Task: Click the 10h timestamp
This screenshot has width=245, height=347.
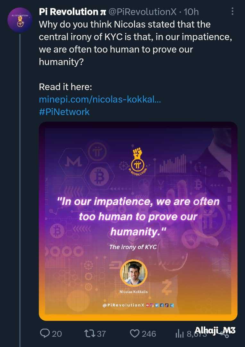Action: [191, 12]
